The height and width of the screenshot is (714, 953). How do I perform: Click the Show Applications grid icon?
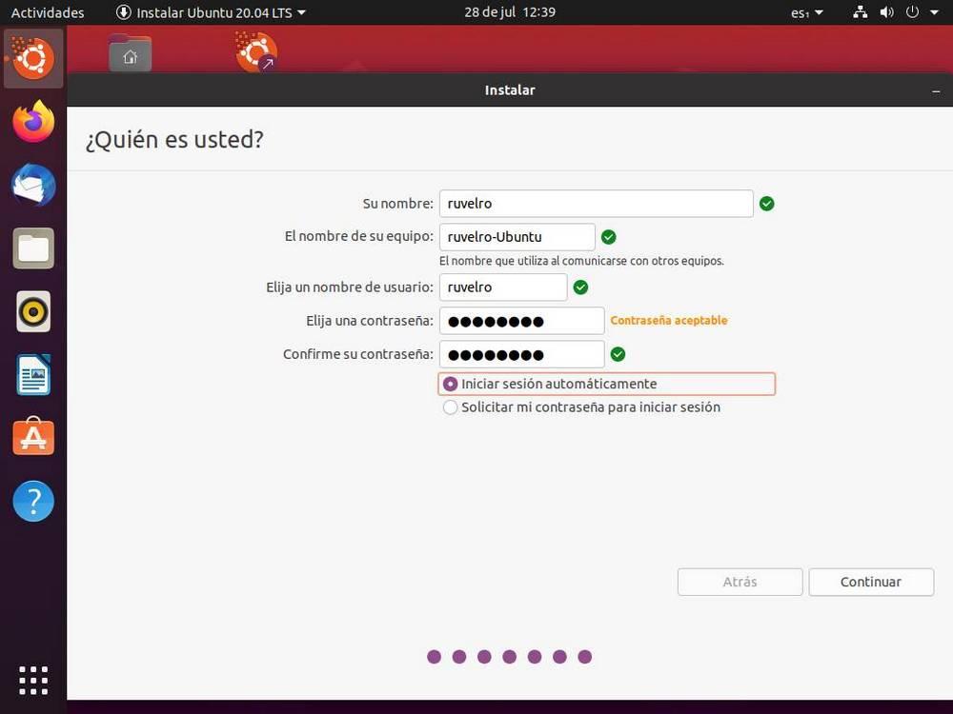tap(33, 680)
